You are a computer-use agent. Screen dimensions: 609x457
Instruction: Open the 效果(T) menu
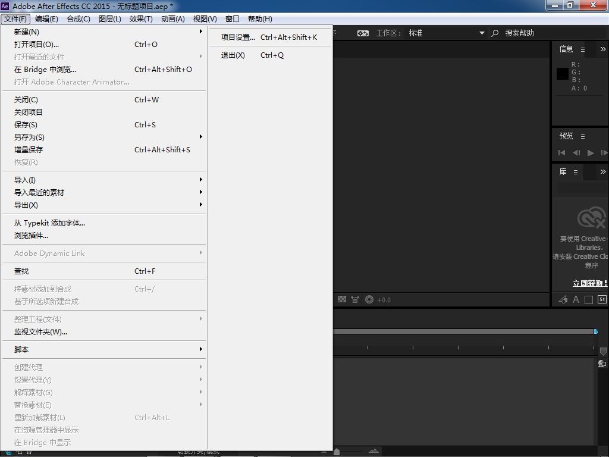pos(141,18)
